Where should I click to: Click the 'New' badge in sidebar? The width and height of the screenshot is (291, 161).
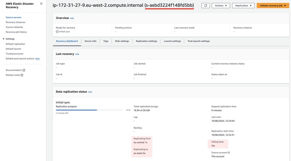pyautogui.click(x=38, y=59)
